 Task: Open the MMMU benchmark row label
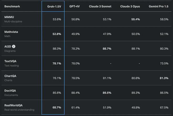coord(10,17)
